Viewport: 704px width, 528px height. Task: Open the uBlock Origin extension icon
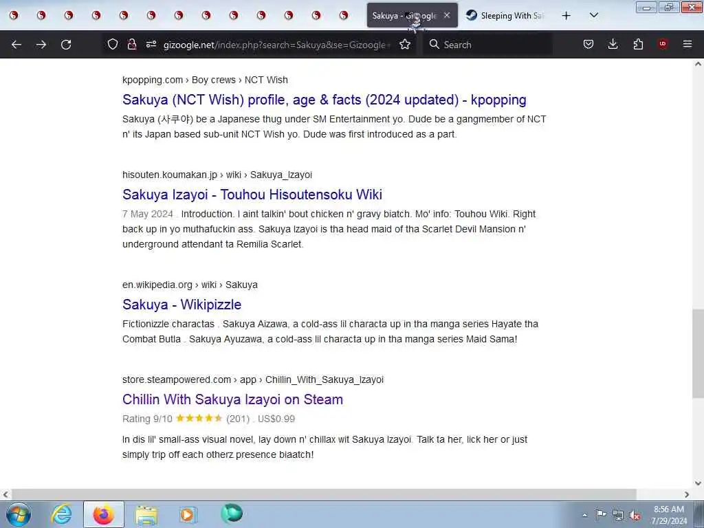[x=663, y=43]
